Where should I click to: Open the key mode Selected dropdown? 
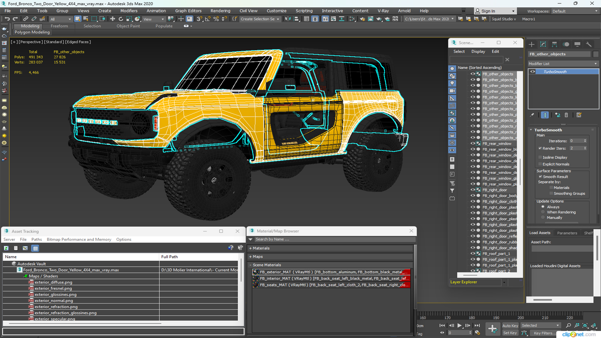coord(541,325)
